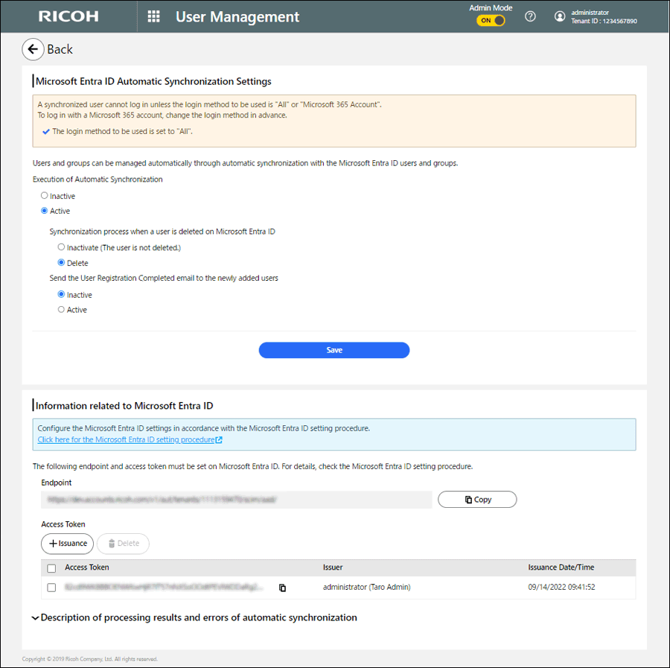The image size is (670, 668).
Task: Click the Save button
Action: pyautogui.click(x=334, y=350)
